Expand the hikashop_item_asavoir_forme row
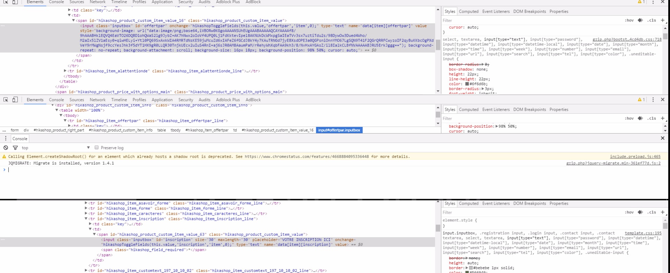The width and height of the screenshot is (670, 273). tap(86, 203)
